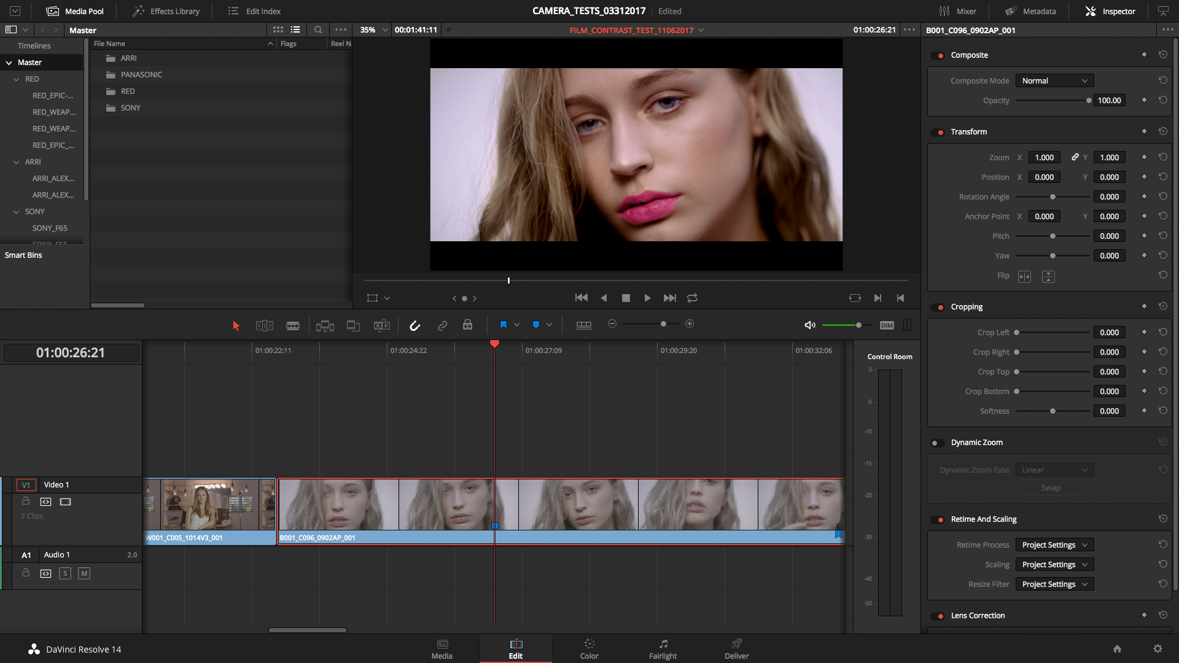Click the Match Frame icon
The width and height of the screenshot is (1179, 663).
click(855, 298)
